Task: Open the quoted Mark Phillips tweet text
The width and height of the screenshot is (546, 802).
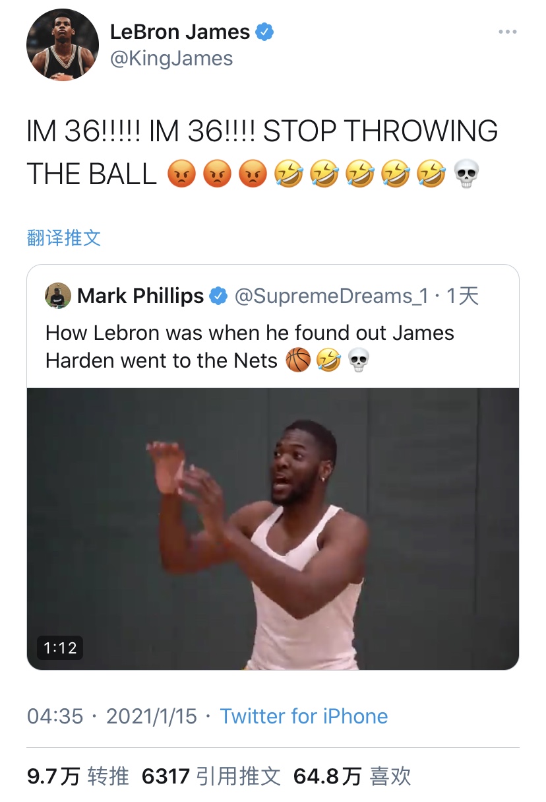Action: pyautogui.click(x=250, y=347)
